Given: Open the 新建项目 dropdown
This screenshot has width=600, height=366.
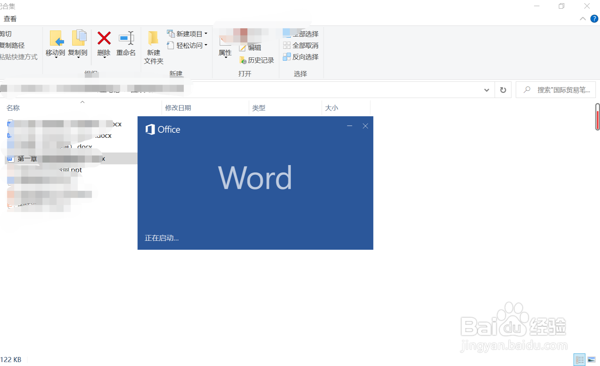Looking at the screenshot, I should click(188, 33).
